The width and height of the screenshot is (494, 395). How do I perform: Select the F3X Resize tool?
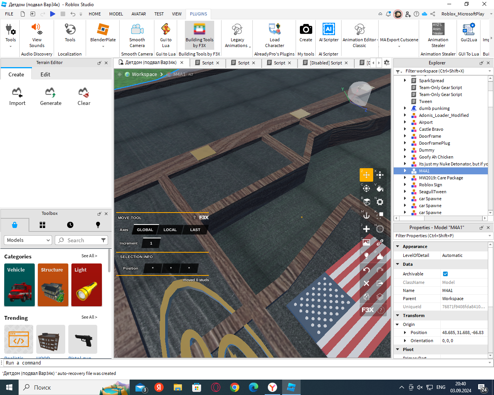[380, 175]
